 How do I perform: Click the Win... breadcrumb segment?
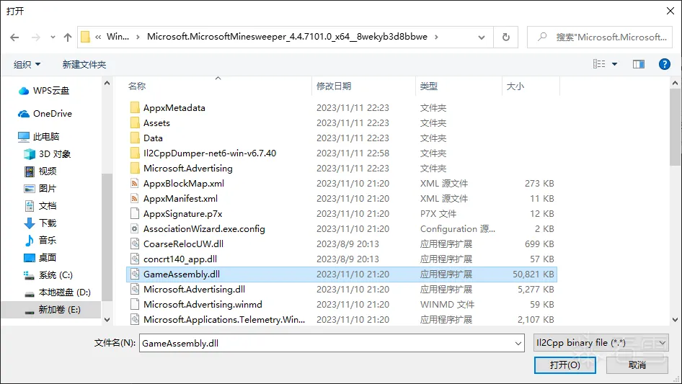coord(118,37)
